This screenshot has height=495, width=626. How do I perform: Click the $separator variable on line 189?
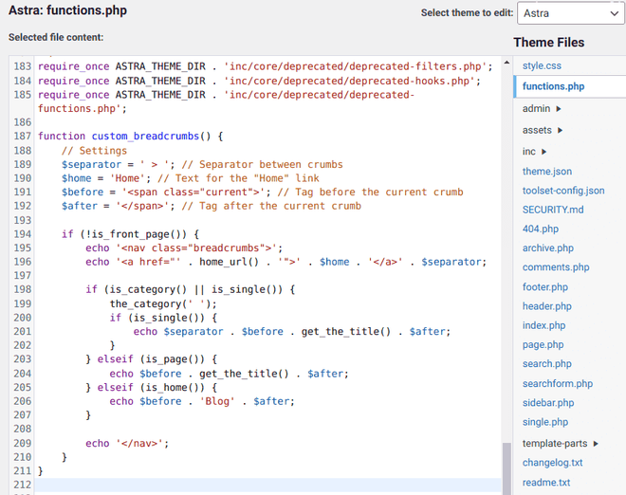pos(91,164)
